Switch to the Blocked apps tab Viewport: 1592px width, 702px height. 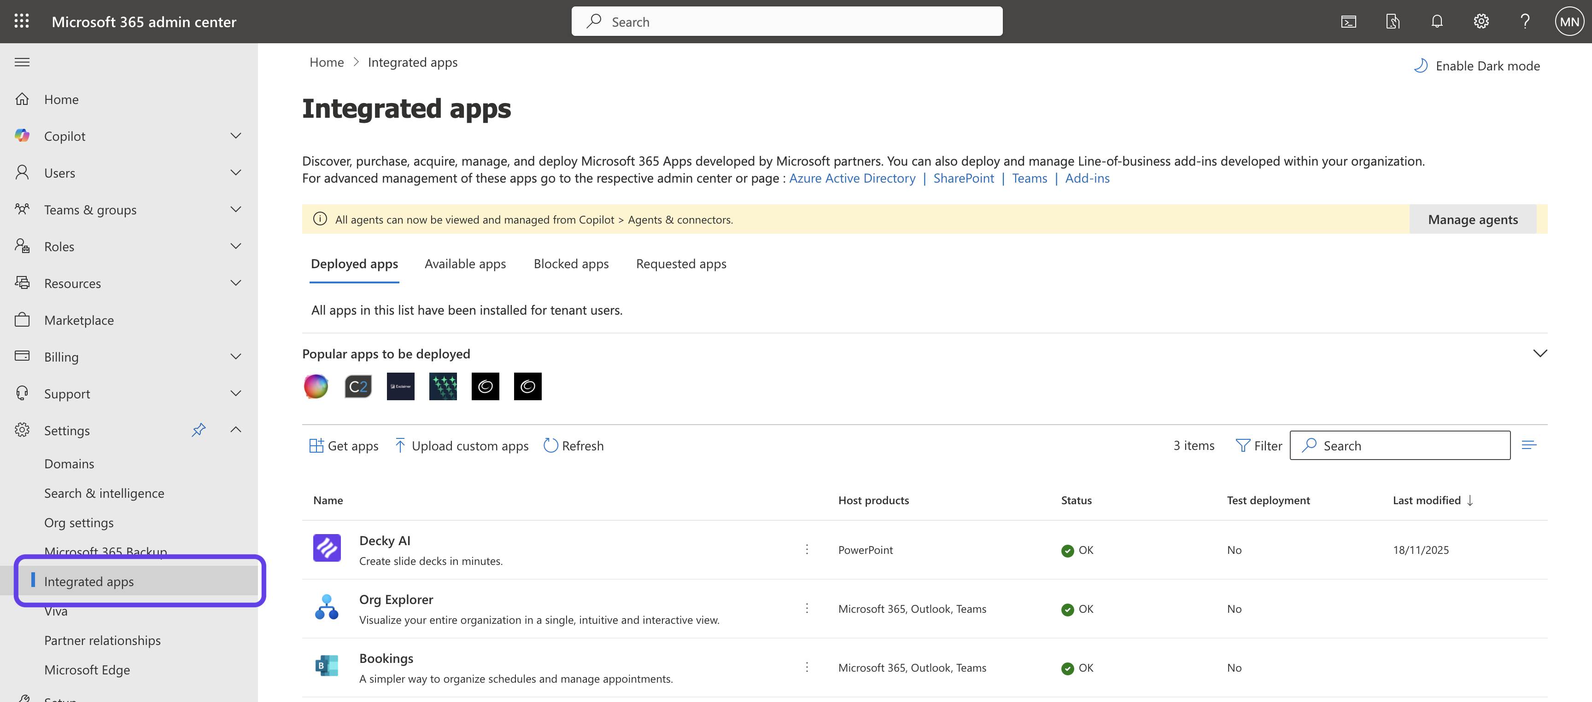(x=570, y=264)
